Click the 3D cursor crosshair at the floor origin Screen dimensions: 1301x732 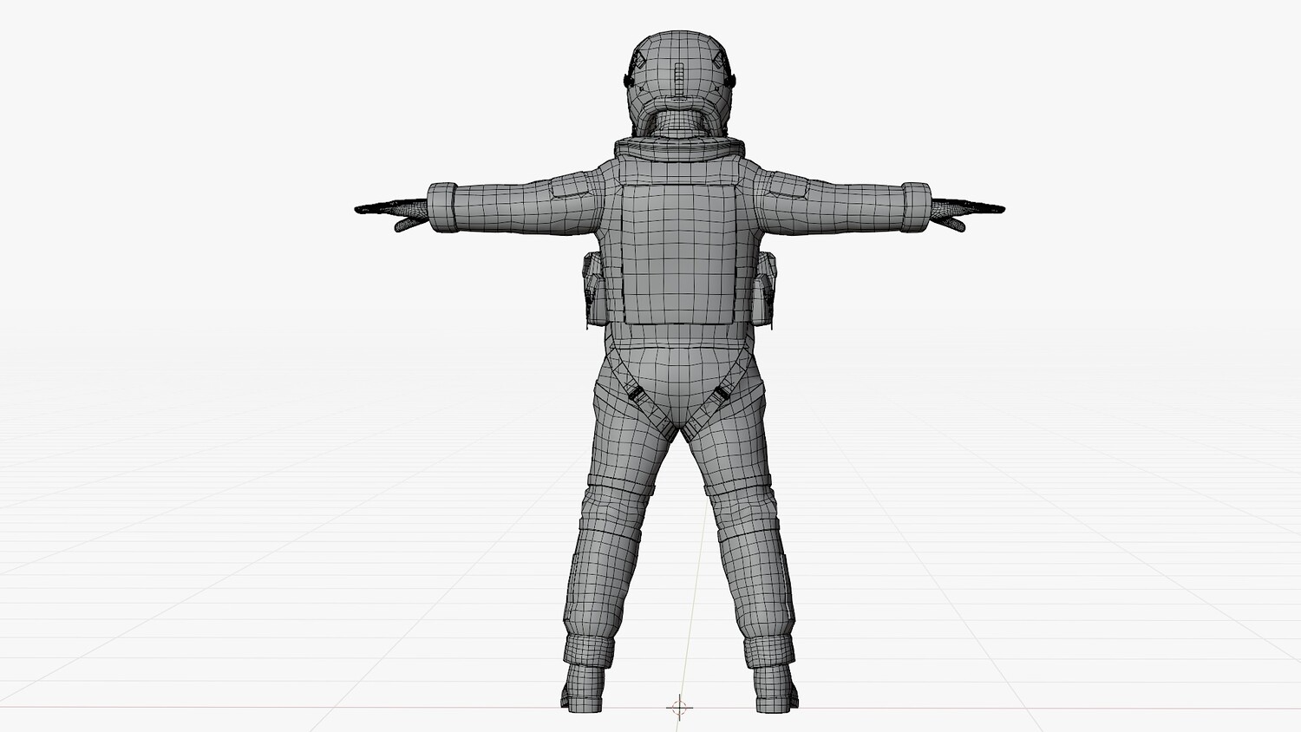(679, 707)
